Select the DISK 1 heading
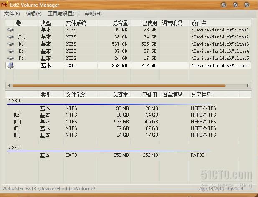Screen dimensions: 258x197 click(14, 148)
